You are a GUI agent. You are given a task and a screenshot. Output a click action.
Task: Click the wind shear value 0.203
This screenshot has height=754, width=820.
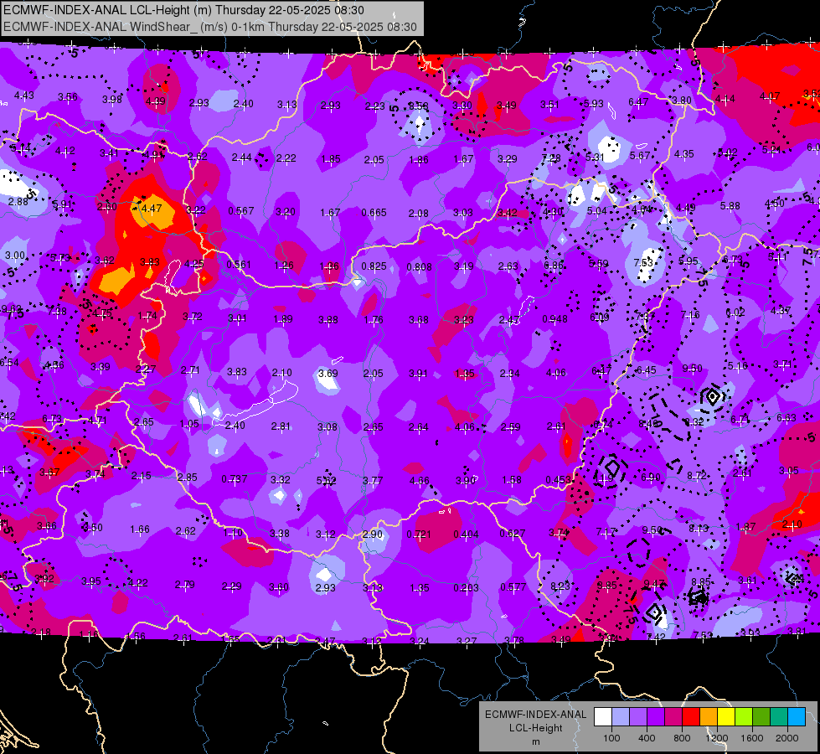pos(466,587)
